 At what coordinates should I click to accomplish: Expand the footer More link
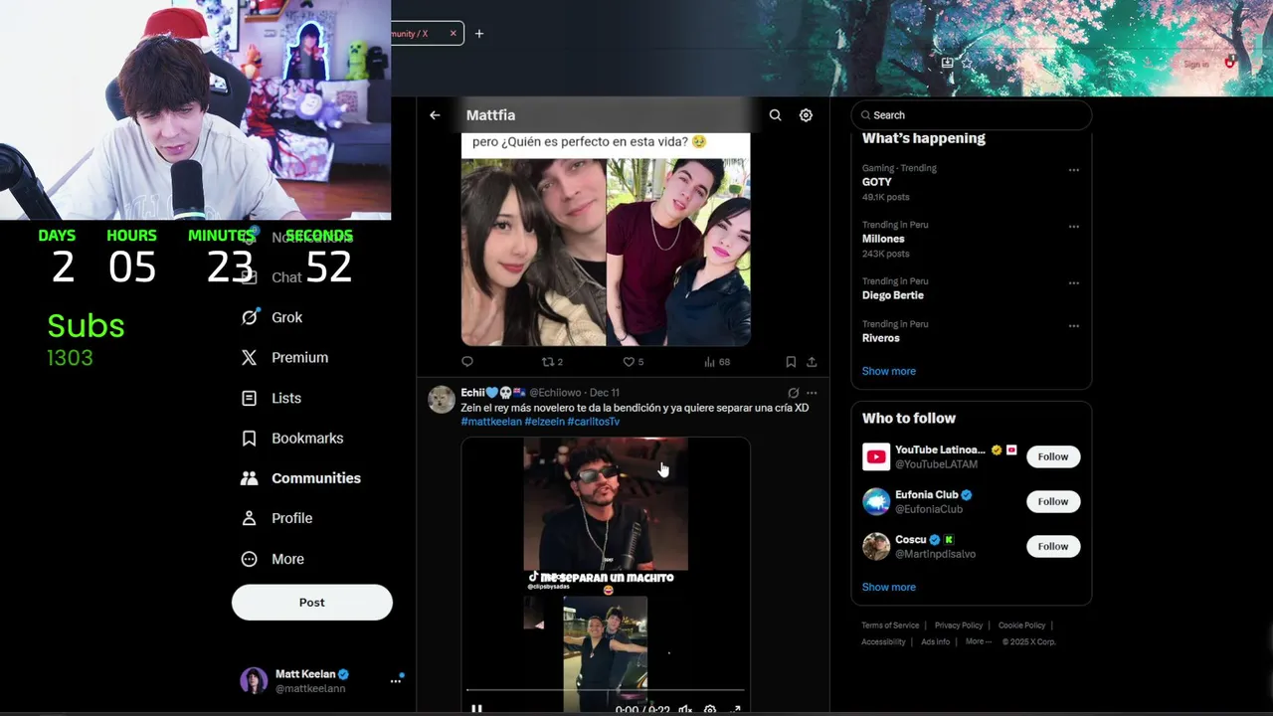pyautogui.click(x=979, y=641)
